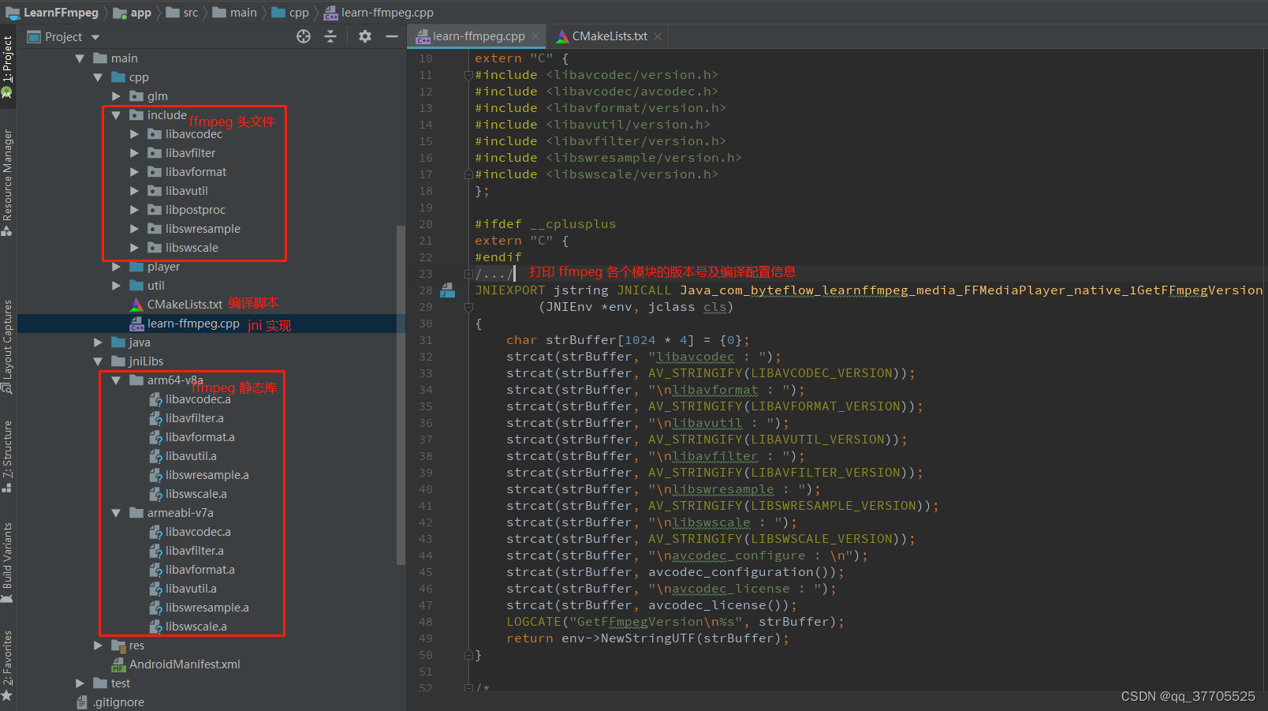Viewport: 1268px width, 711px height.
Task: Expand the folded code region at line 23
Action: (x=469, y=274)
